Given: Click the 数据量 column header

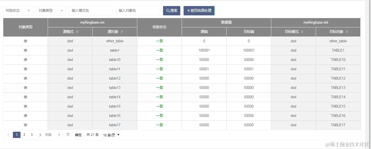Looking at the screenshot, I should (x=226, y=23).
